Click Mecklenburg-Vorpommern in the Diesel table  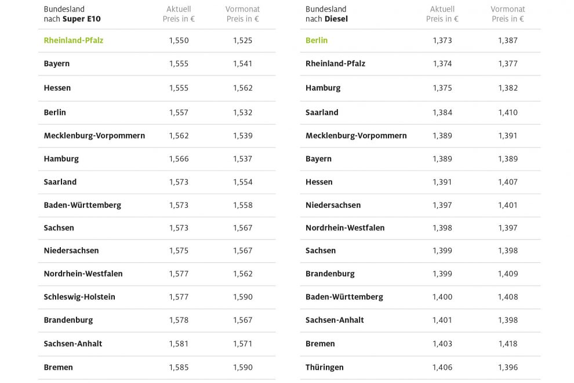pyautogui.click(x=356, y=136)
